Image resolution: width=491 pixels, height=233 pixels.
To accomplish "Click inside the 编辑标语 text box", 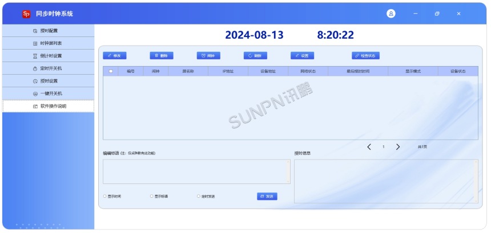I will [195, 171].
